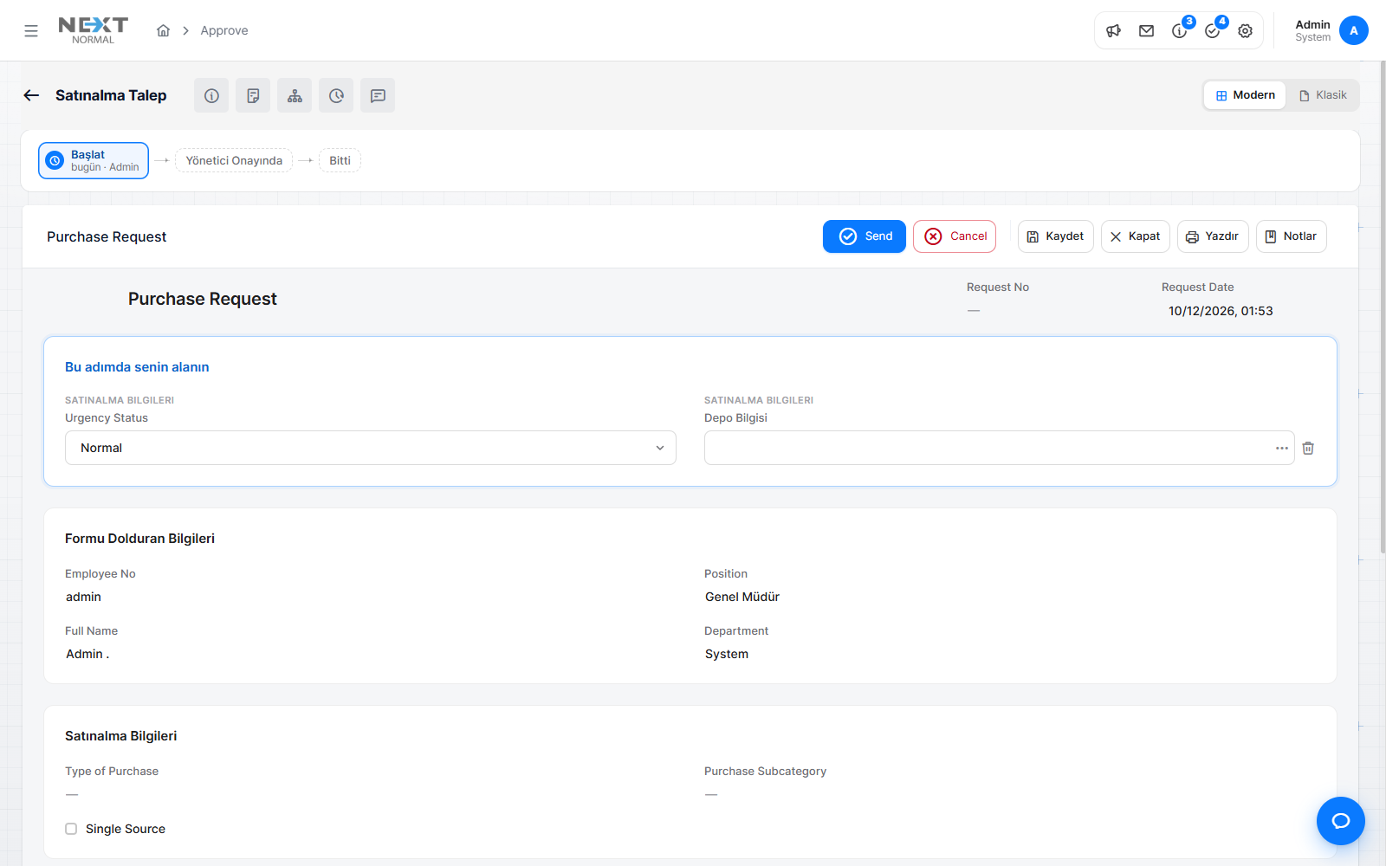Open the hamburger navigation menu
Screen dimensions: 1386x866
point(31,31)
